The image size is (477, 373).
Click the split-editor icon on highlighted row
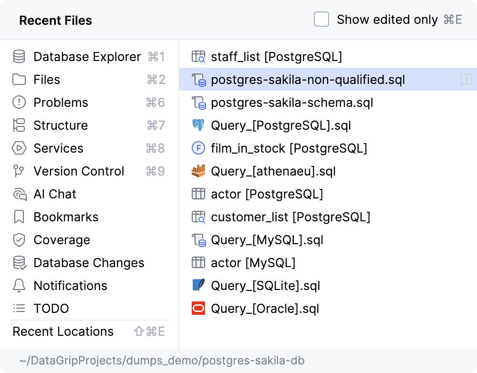click(466, 80)
